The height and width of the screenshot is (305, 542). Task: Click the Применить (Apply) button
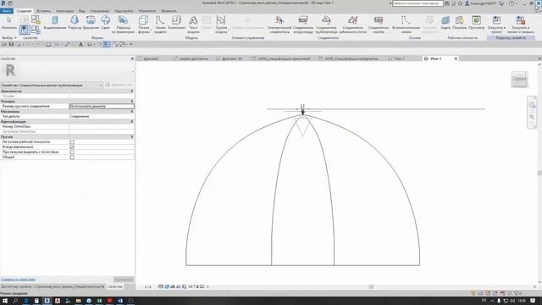pyautogui.click(x=124, y=280)
